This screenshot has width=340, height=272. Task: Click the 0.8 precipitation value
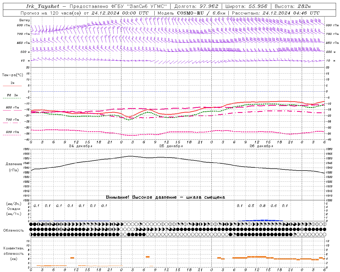click(x=262, y=206)
